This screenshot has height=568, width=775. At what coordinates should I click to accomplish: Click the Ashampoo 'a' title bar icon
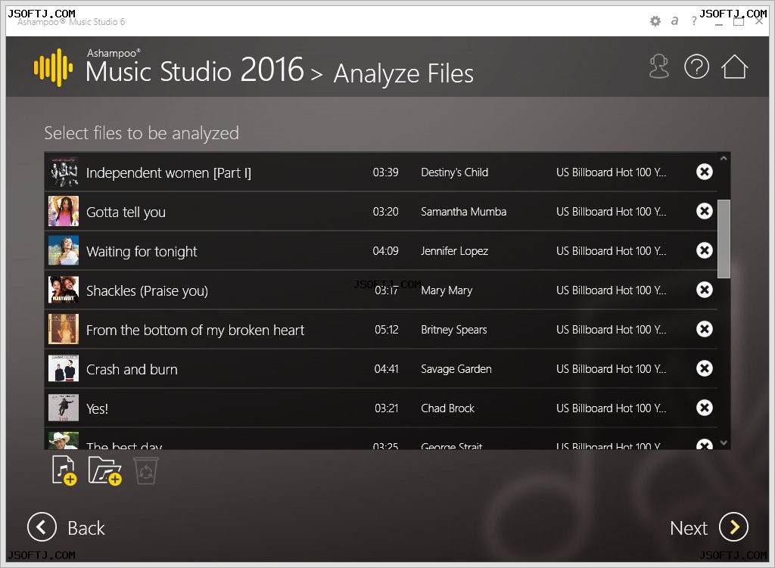tap(674, 20)
